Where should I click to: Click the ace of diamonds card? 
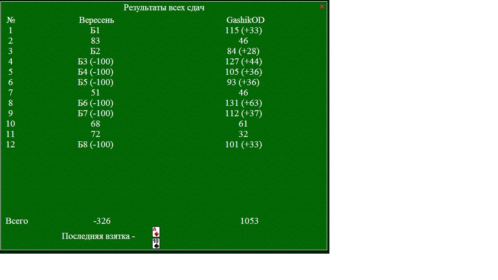(x=156, y=232)
